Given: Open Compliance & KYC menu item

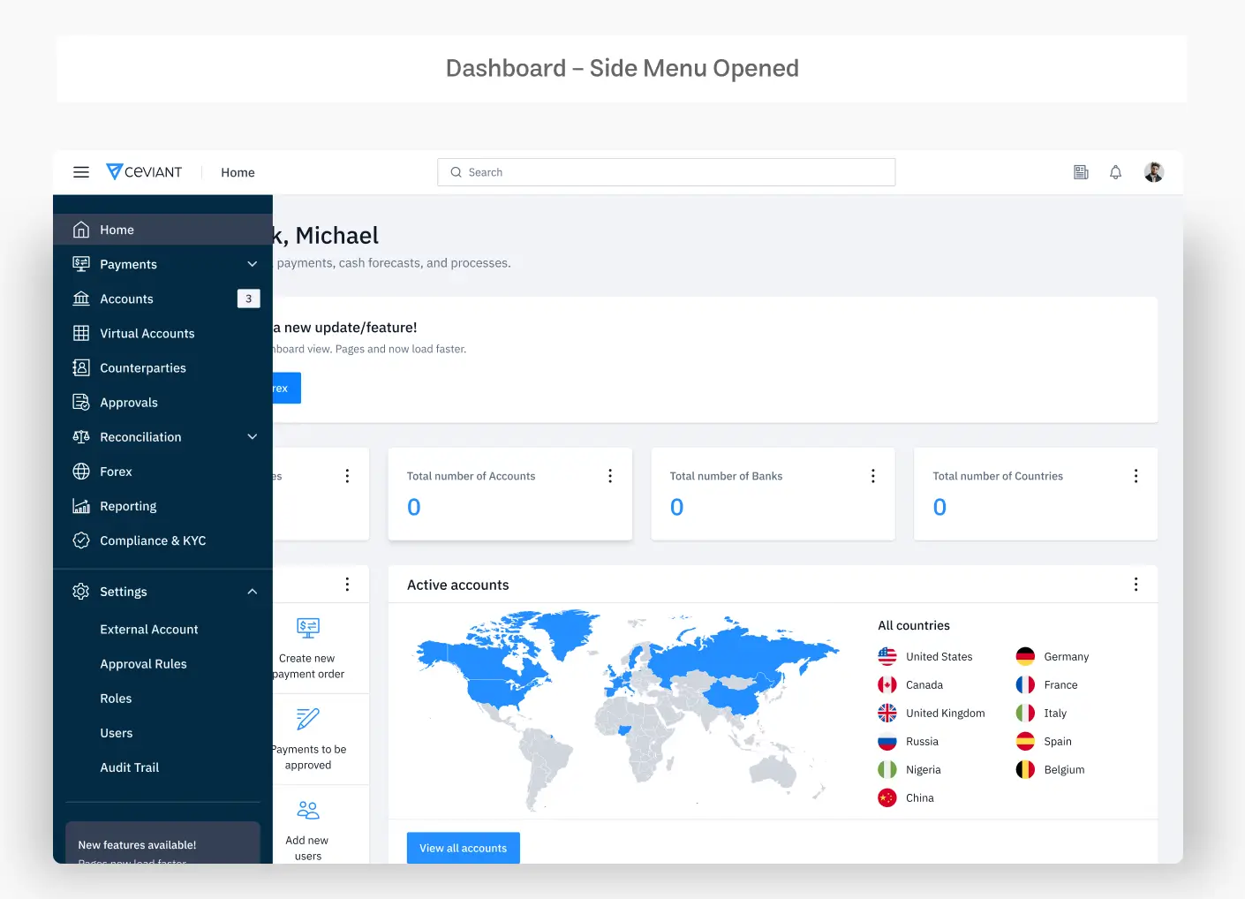Looking at the screenshot, I should click(162, 540).
